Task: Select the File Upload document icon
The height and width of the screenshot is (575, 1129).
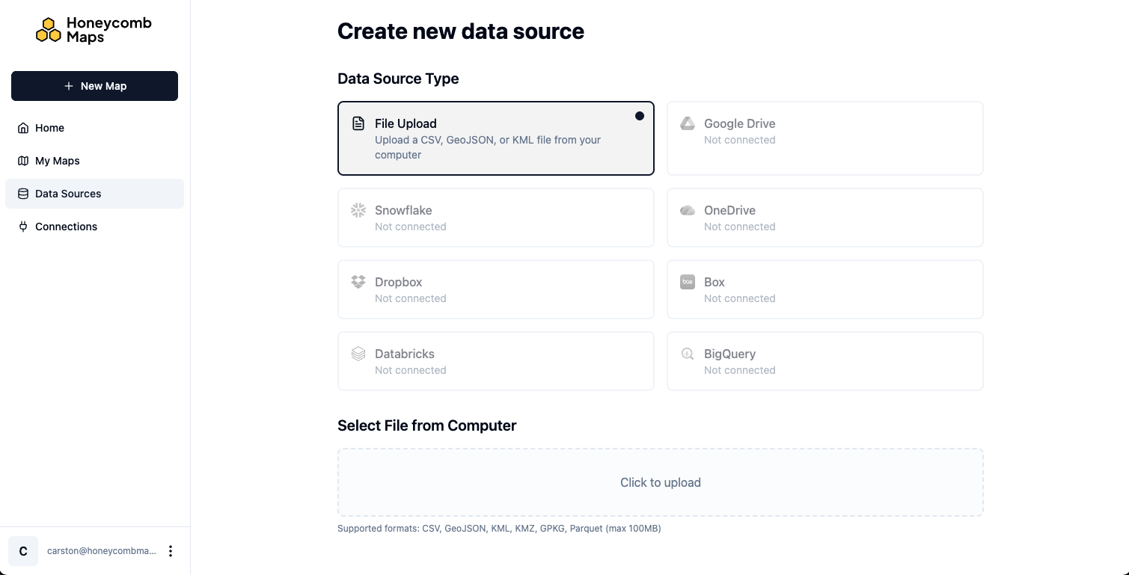Action: coord(358,123)
